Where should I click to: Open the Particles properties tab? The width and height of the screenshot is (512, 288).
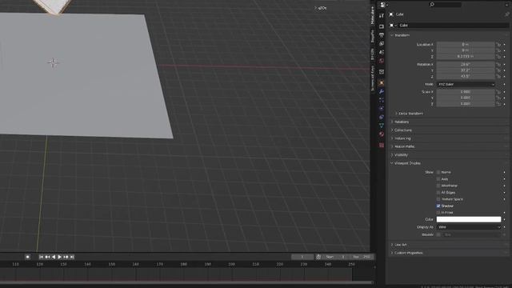click(x=382, y=100)
